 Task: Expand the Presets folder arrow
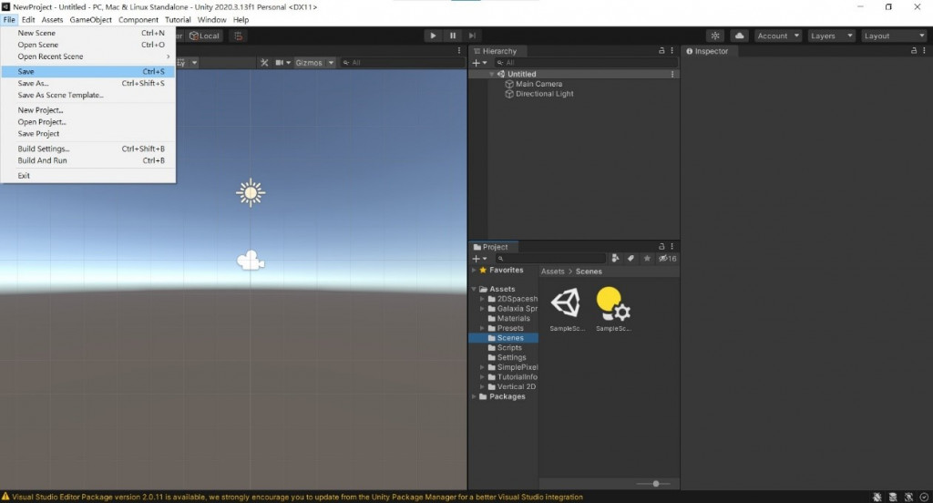click(483, 328)
